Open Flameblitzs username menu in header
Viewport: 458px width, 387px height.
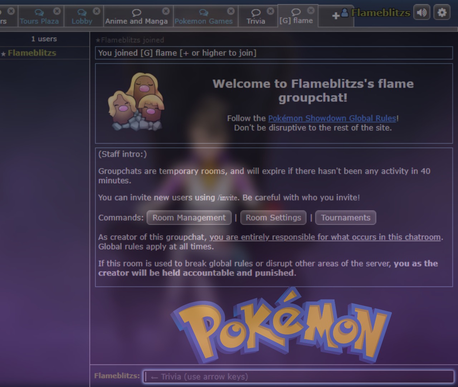[x=376, y=13]
